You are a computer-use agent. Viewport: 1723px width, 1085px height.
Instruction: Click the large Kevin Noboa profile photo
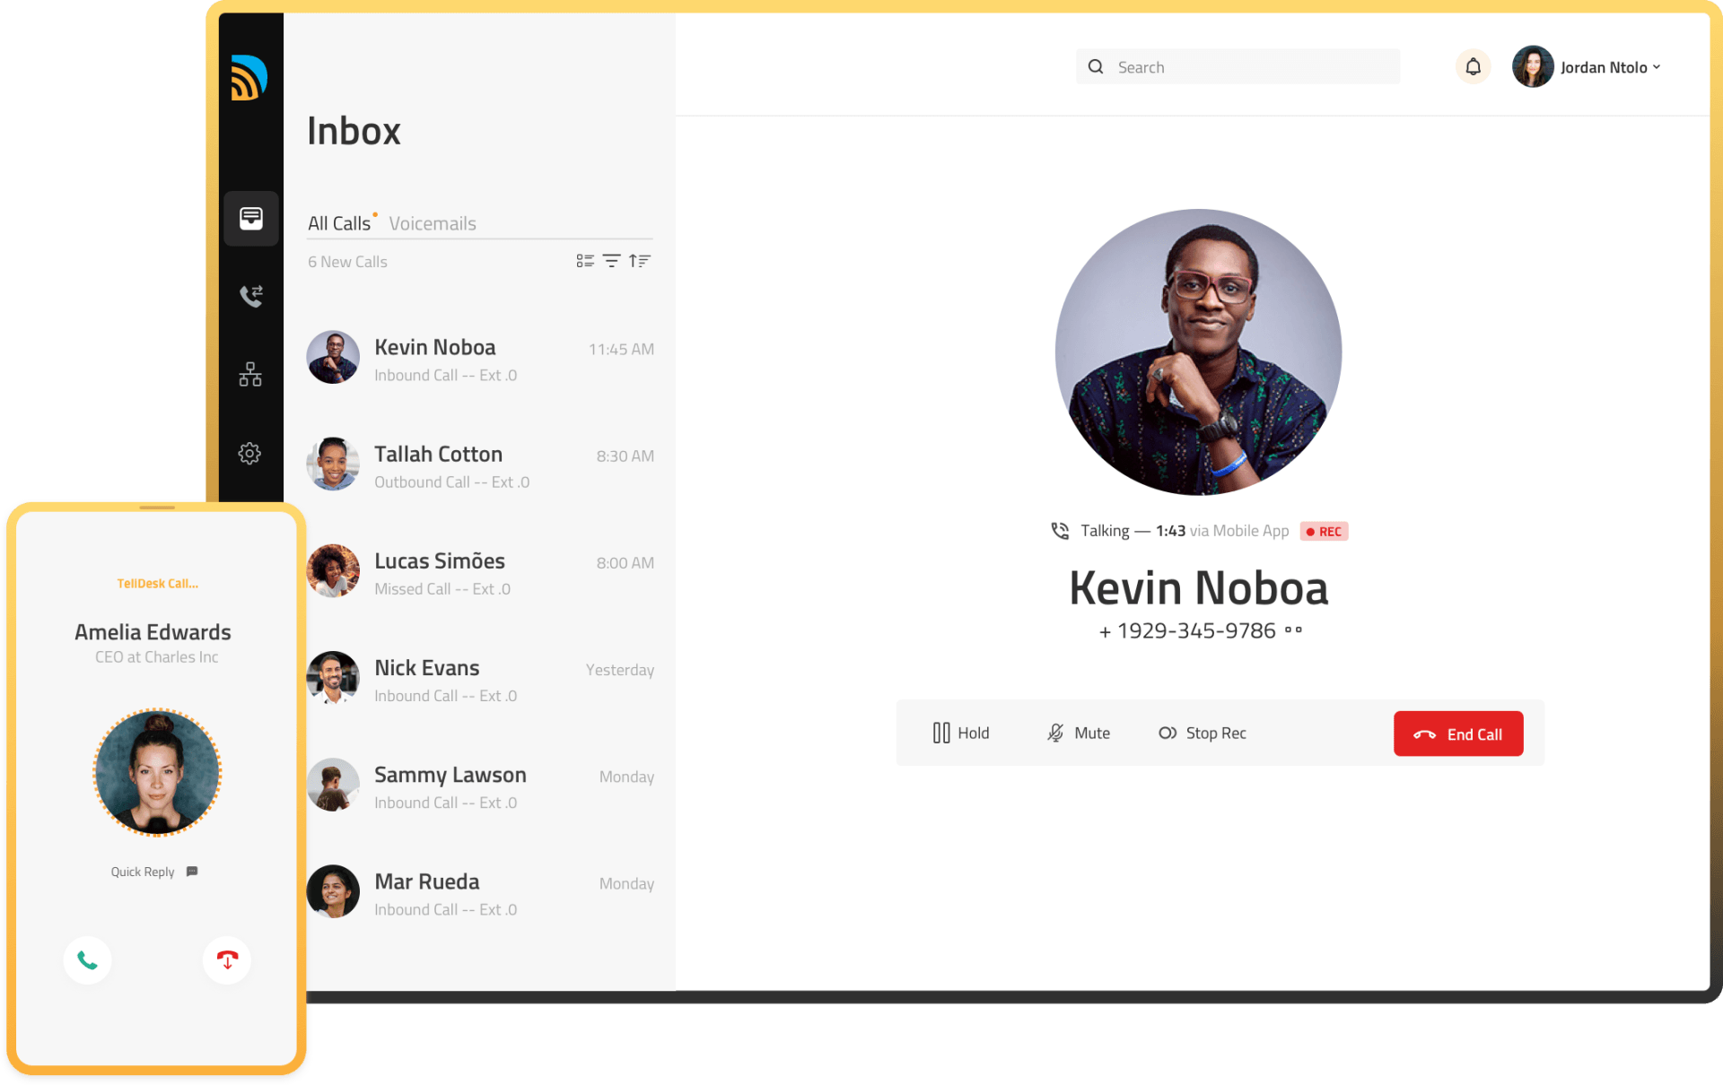pyautogui.click(x=1198, y=352)
